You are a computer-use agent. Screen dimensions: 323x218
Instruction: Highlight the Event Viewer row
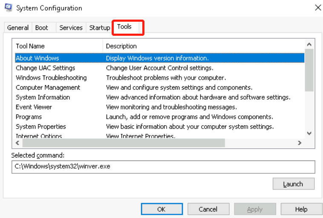tap(34, 107)
